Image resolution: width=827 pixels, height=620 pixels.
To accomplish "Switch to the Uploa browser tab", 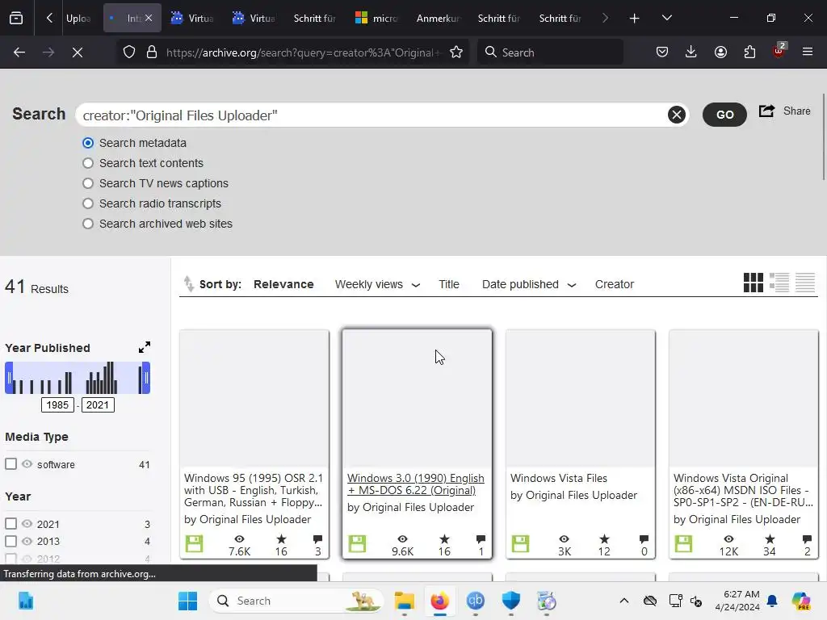I will point(78,19).
